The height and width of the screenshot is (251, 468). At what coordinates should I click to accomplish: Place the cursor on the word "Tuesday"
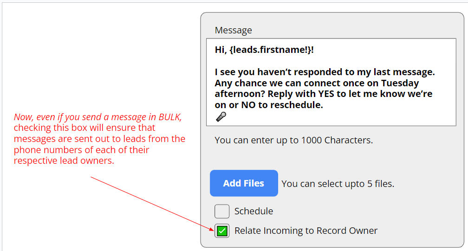click(400, 84)
